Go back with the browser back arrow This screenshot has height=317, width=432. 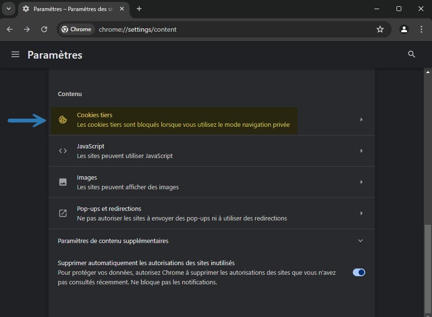tap(10, 29)
